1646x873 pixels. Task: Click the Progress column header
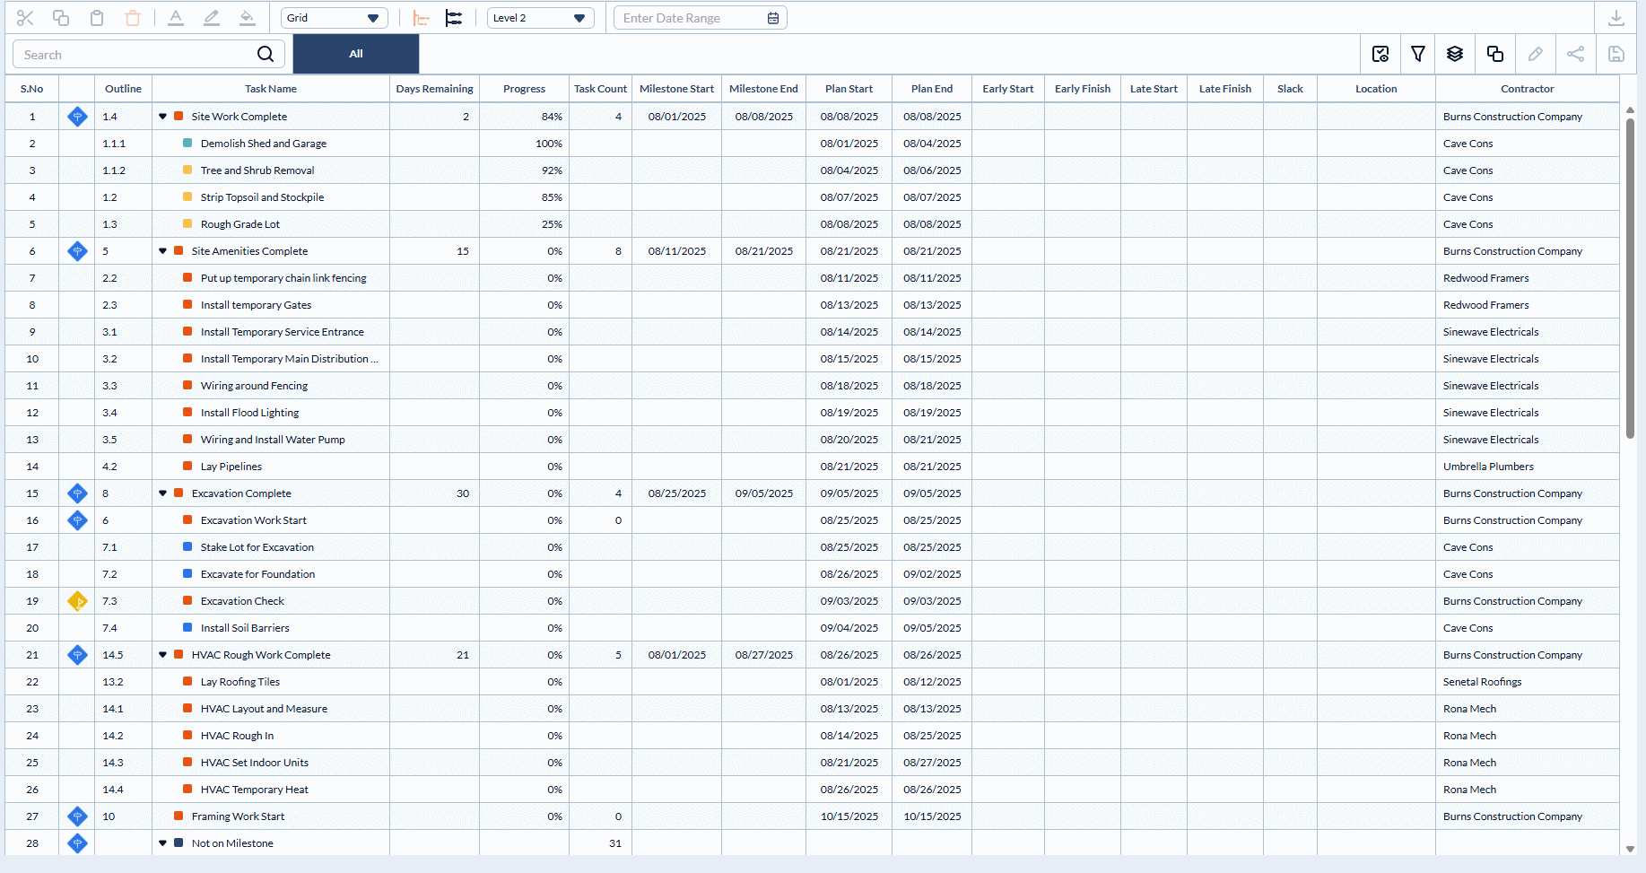point(524,89)
